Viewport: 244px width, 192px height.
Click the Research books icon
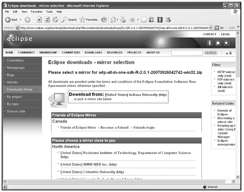tap(152, 20)
